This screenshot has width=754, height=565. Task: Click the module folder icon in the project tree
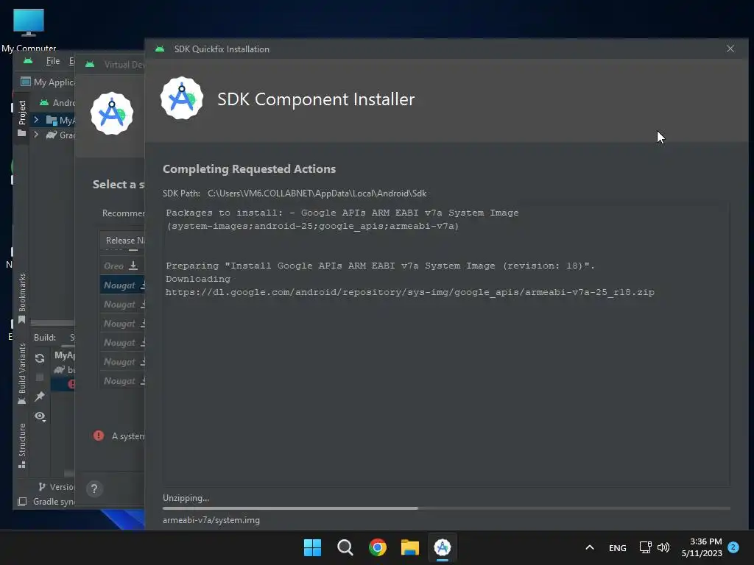point(51,120)
